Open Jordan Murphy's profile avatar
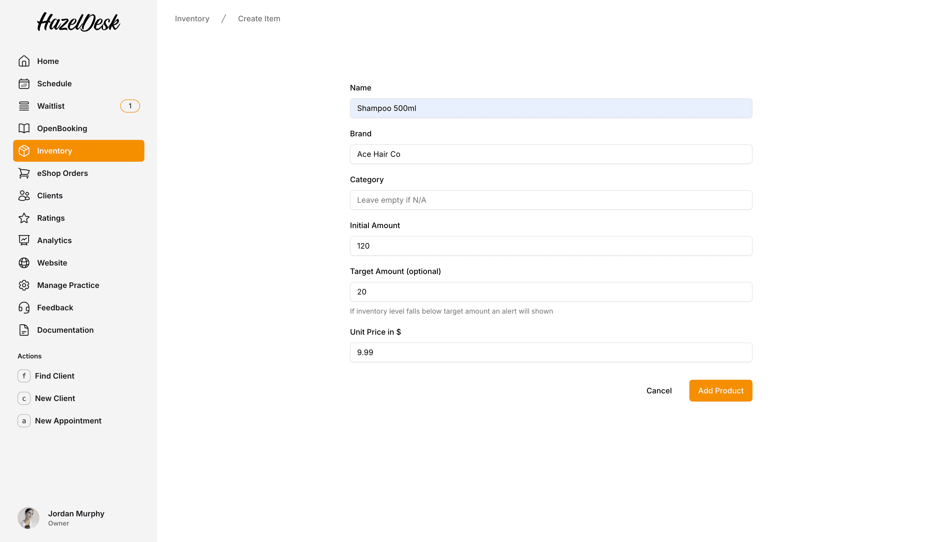 [28, 517]
